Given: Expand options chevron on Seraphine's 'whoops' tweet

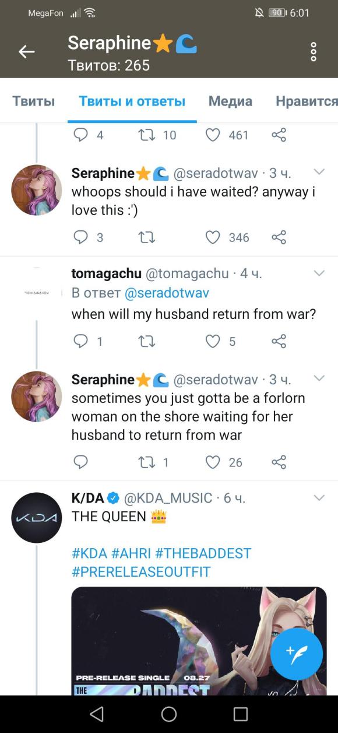Looking at the screenshot, I should pyautogui.click(x=319, y=172).
